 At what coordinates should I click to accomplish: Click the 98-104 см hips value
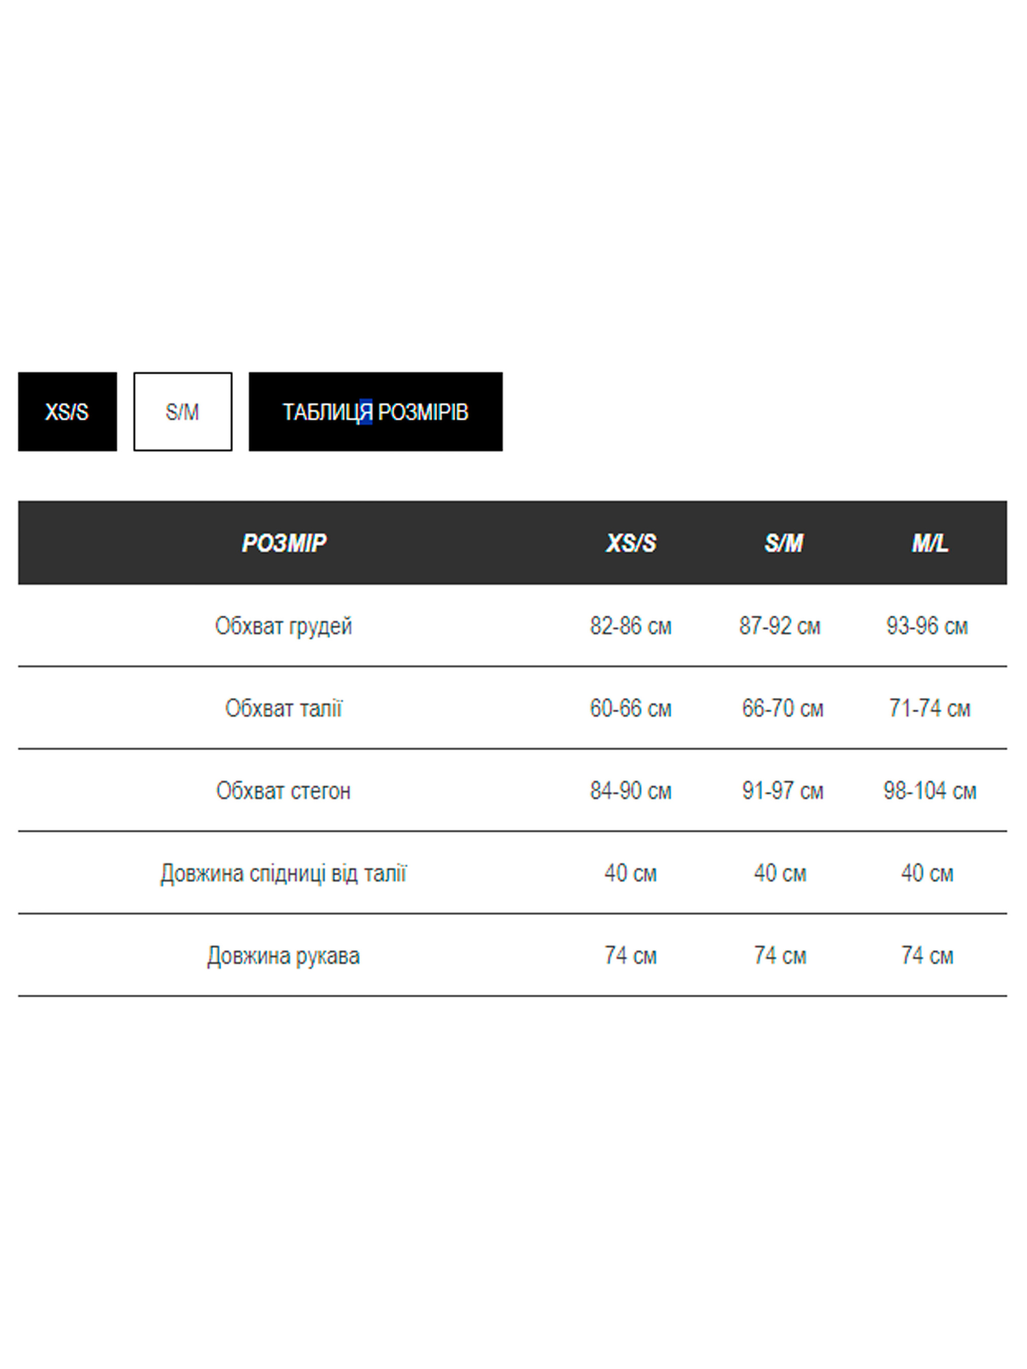929,790
